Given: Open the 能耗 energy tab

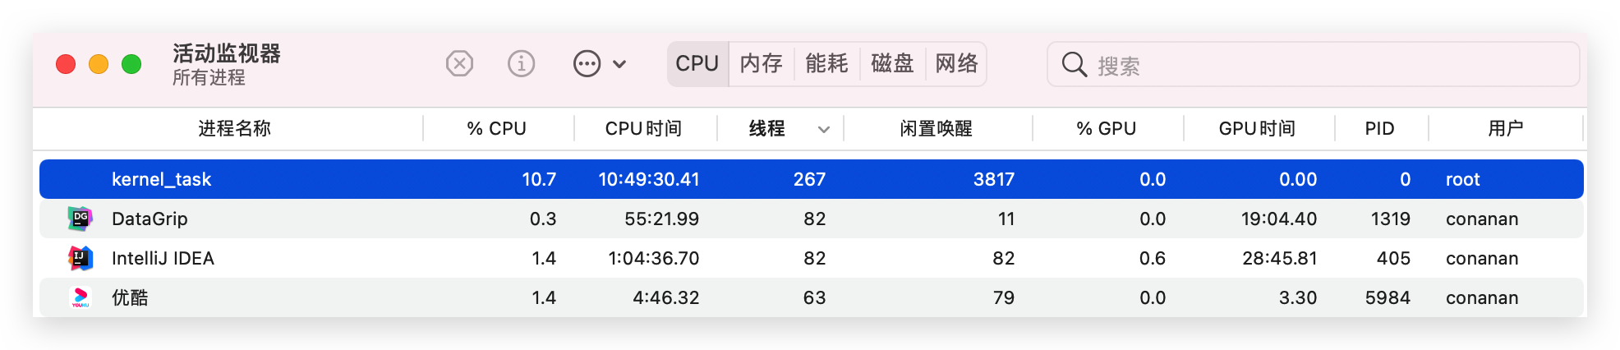Looking at the screenshot, I should click(x=826, y=64).
